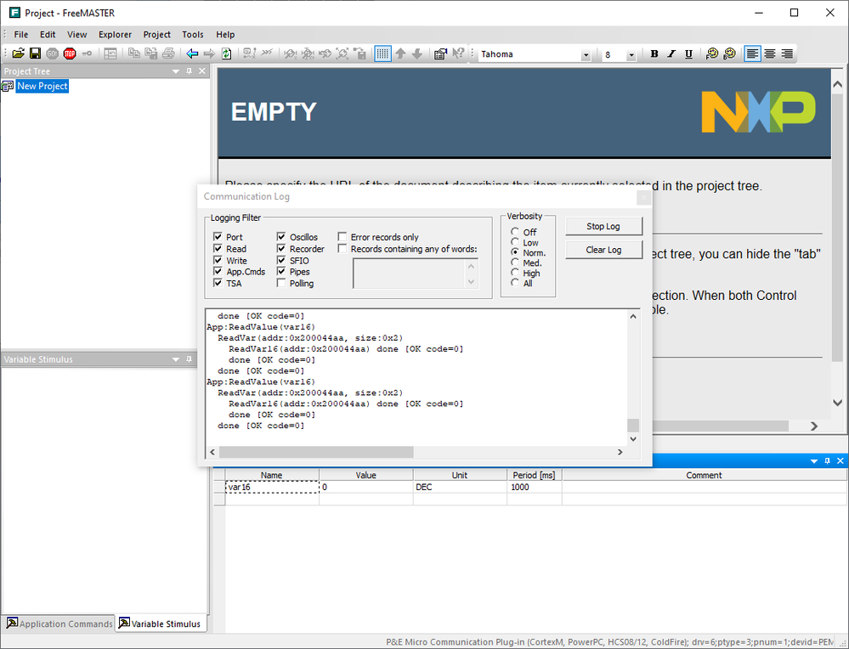Uncheck the Read logging filter

[218, 248]
